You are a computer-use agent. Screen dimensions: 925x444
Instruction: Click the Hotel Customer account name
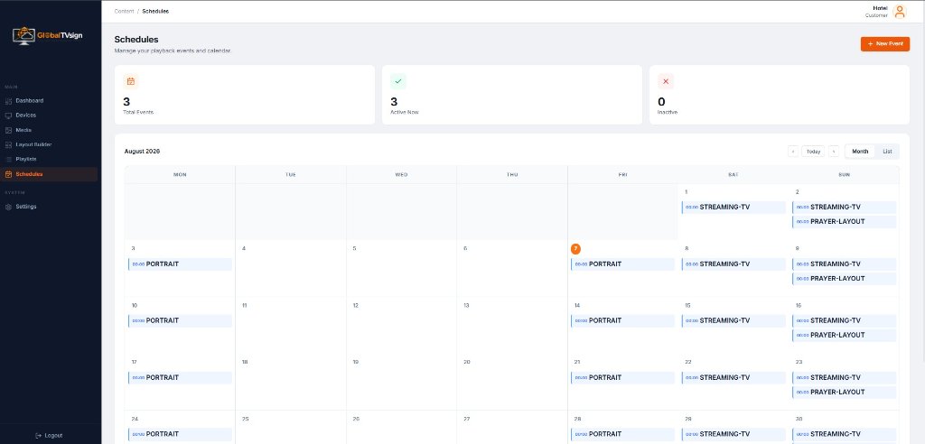pyautogui.click(x=876, y=11)
